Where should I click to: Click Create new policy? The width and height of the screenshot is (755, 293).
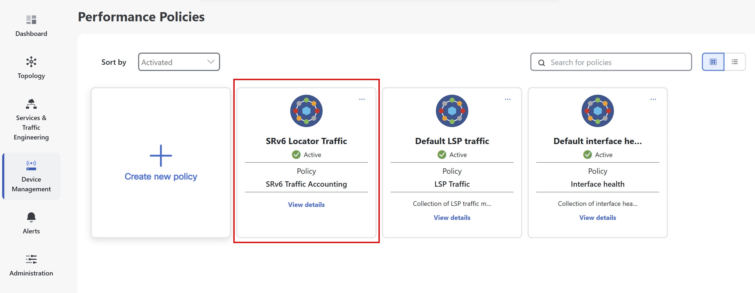tap(161, 176)
